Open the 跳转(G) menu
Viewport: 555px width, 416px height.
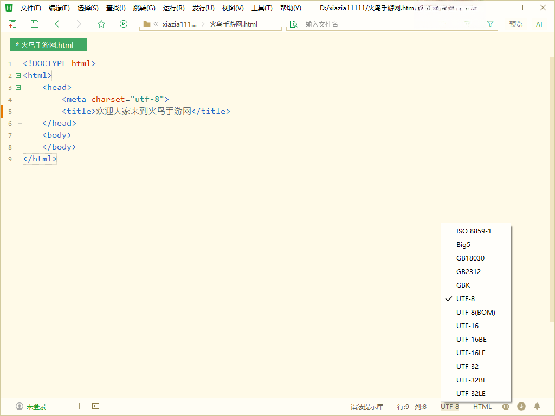click(x=144, y=8)
